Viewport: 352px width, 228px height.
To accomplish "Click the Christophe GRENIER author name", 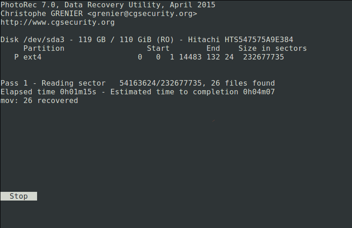I will (41, 14).
